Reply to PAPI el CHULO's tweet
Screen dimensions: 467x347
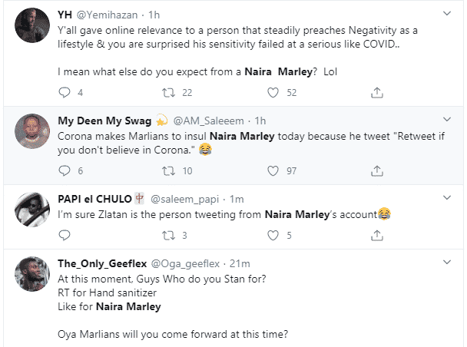point(65,235)
